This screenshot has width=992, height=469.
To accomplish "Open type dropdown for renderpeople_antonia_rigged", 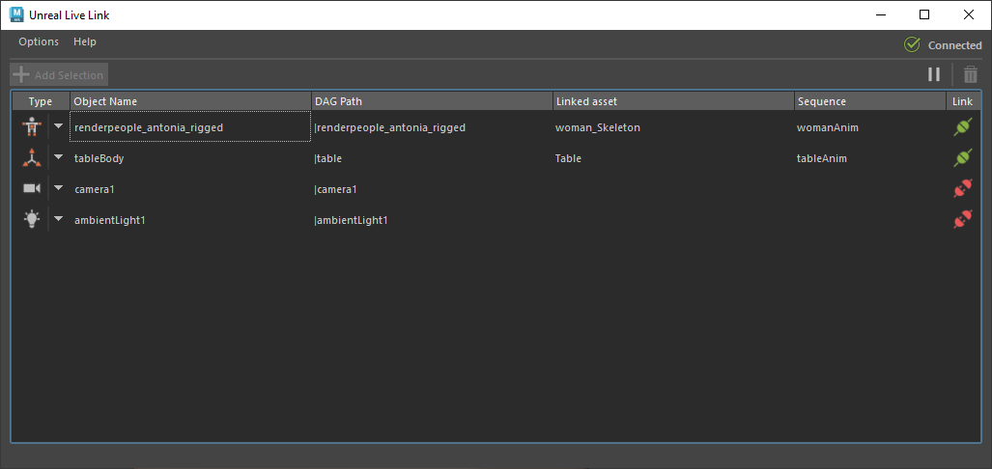I will click(x=59, y=126).
